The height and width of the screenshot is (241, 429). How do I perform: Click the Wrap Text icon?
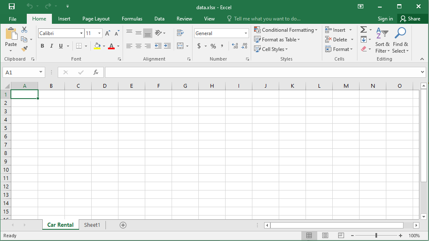[x=180, y=33]
